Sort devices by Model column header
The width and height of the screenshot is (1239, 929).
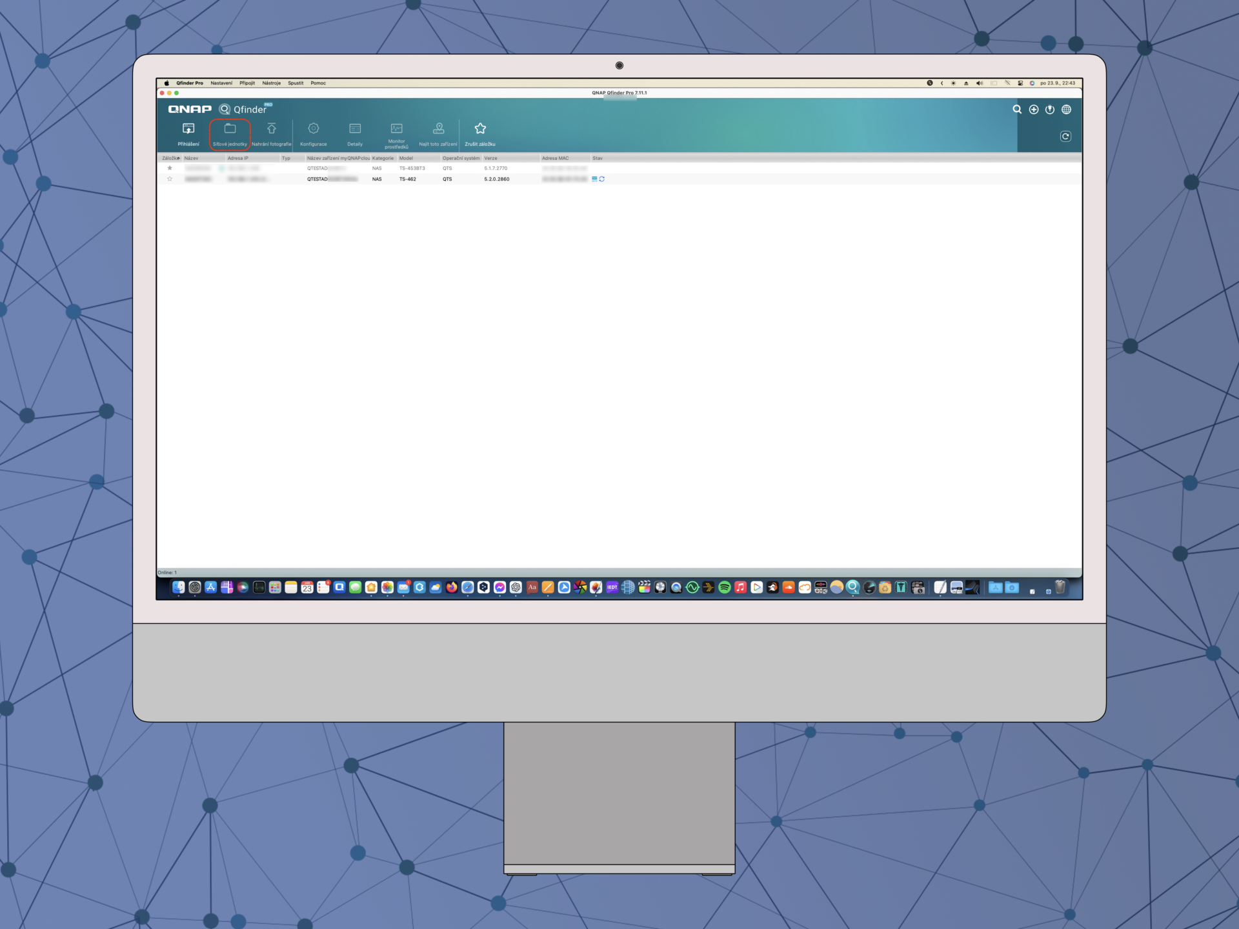407,158
